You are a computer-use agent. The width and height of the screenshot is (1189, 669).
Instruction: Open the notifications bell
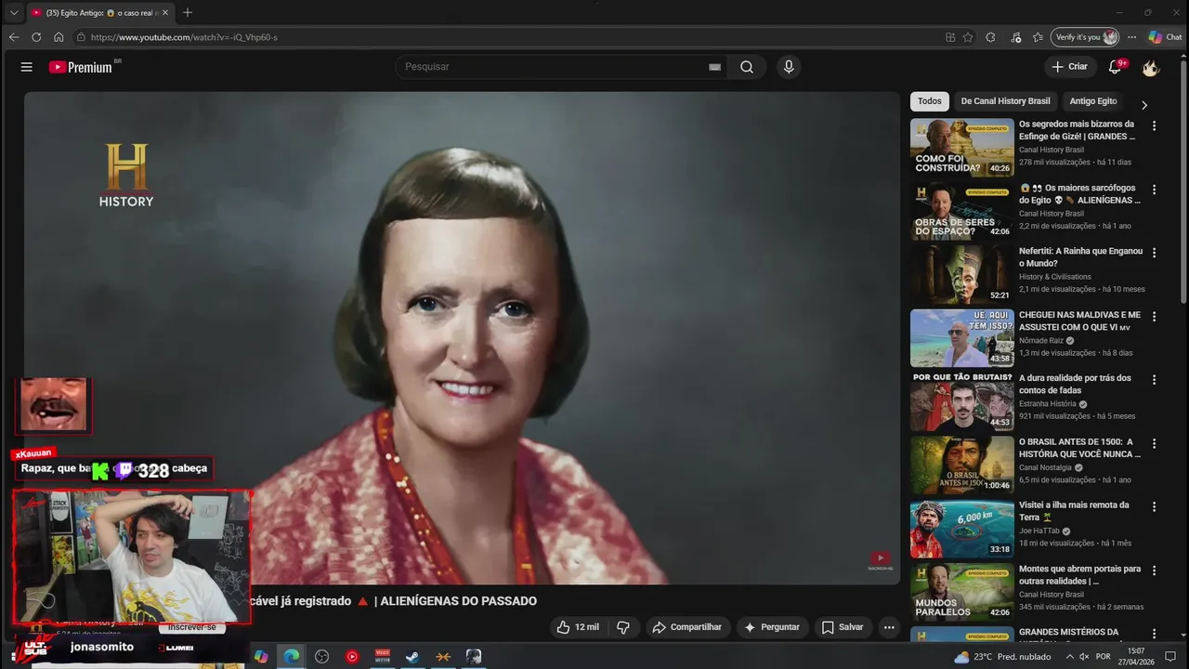pos(1116,67)
